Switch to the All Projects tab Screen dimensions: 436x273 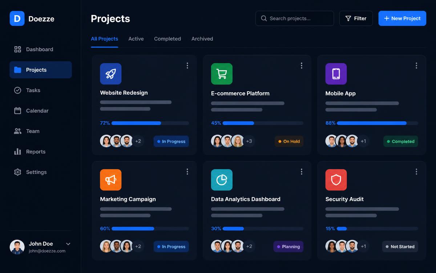pyautogui.click(x=104, y=39)
